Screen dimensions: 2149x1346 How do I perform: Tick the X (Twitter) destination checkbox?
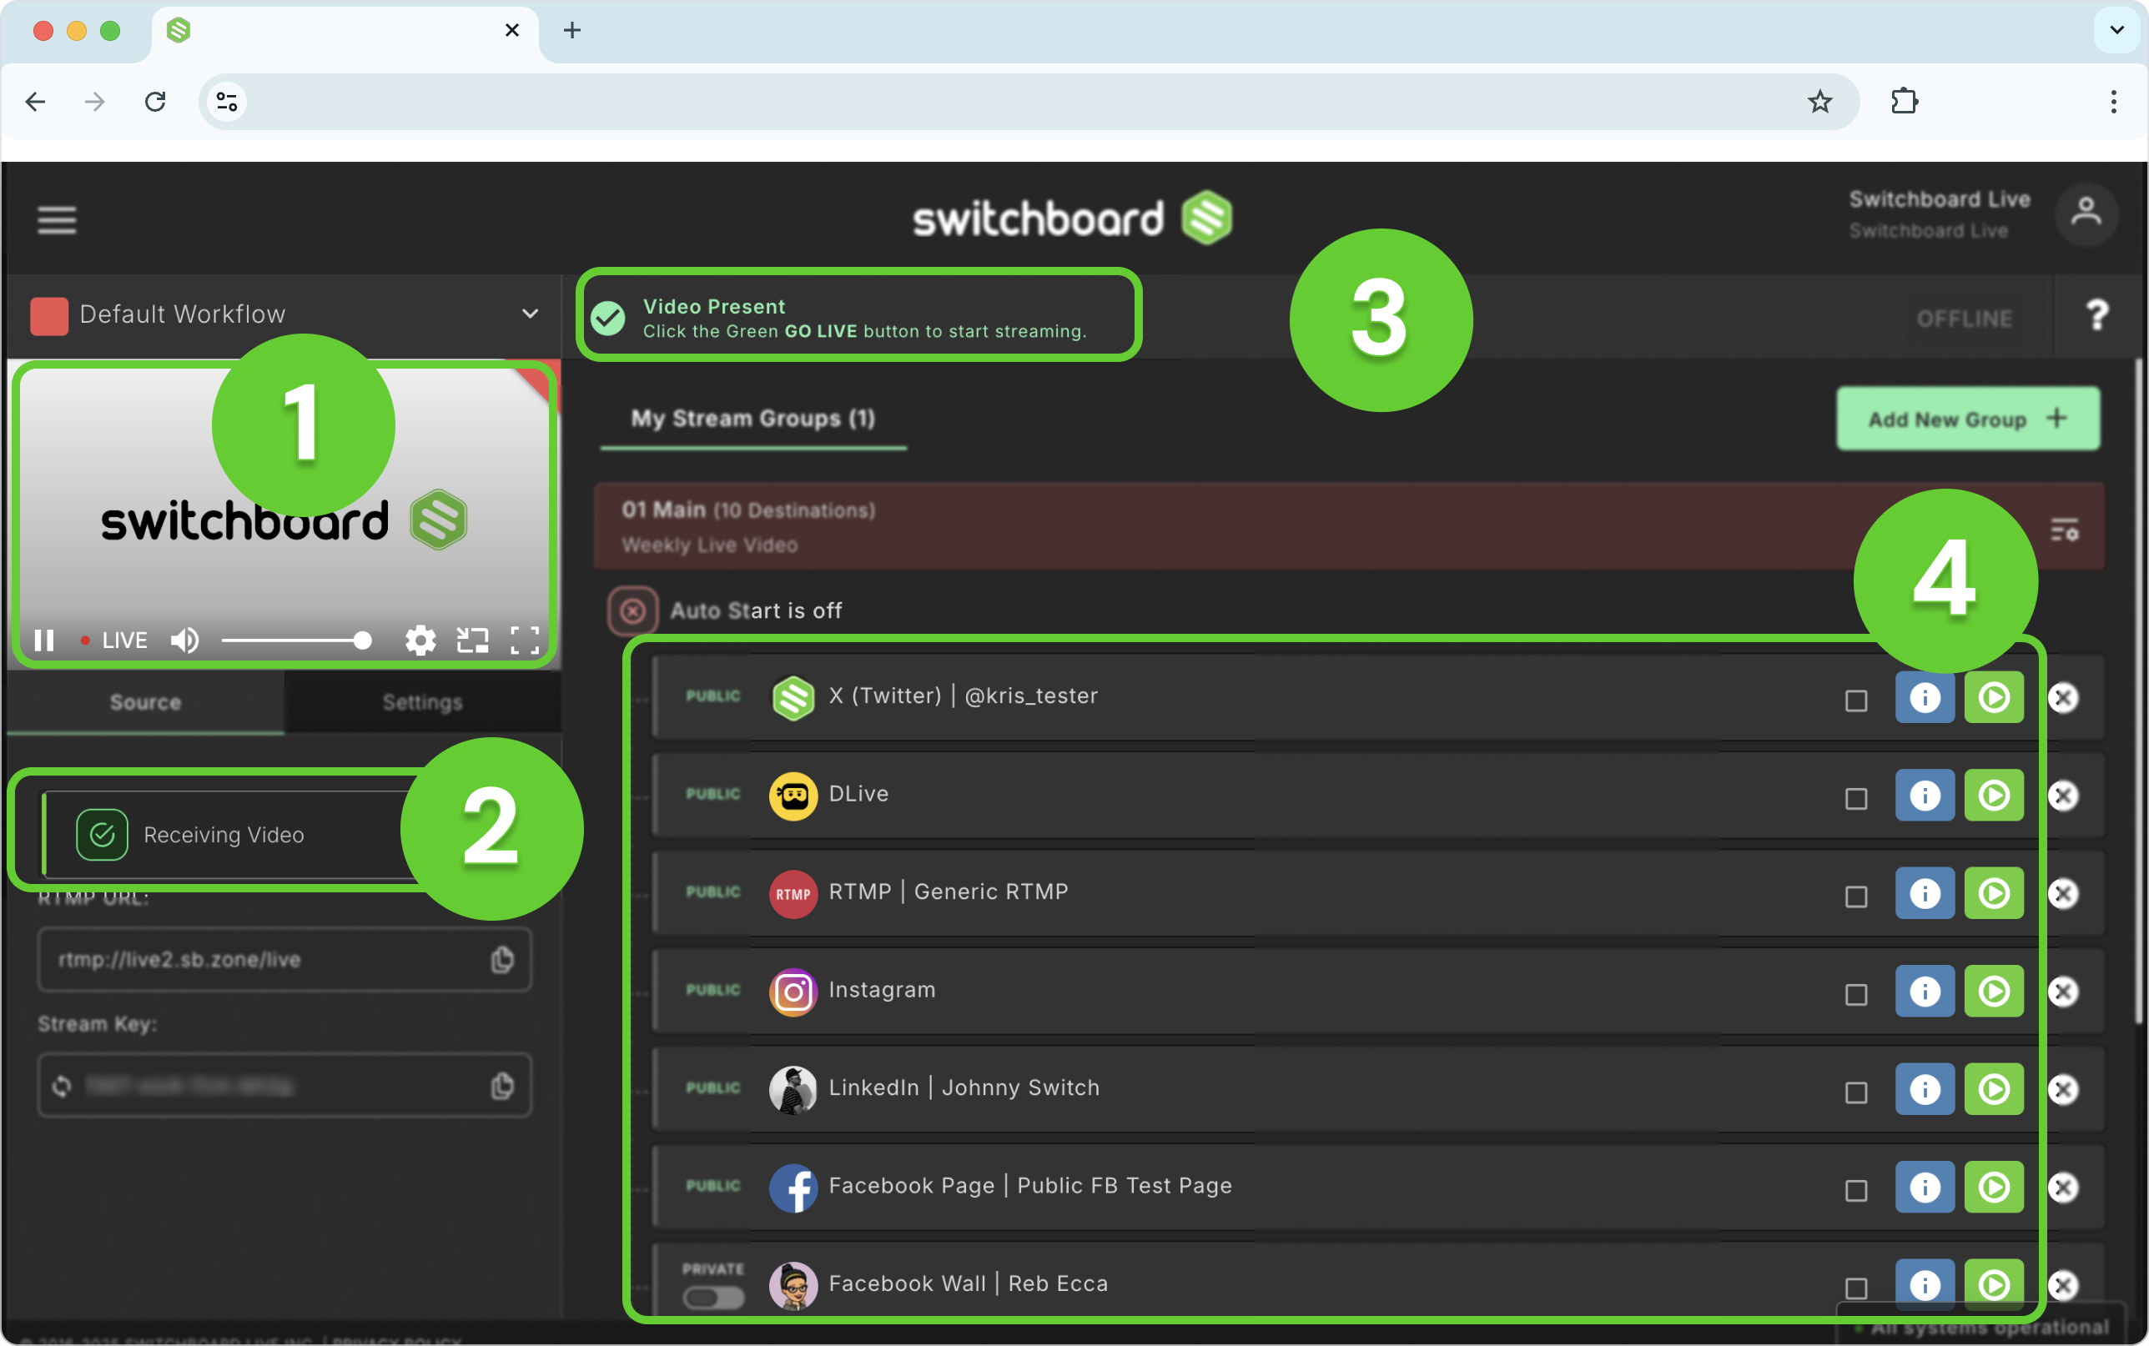(x=1856, y=701)
